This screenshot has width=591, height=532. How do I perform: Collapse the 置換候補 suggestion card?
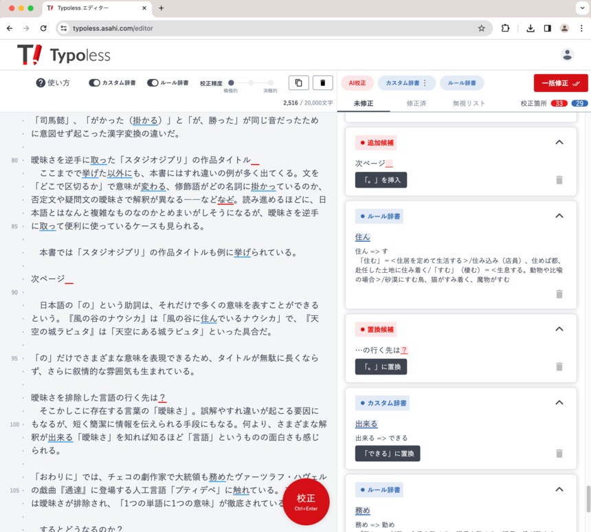559,329
